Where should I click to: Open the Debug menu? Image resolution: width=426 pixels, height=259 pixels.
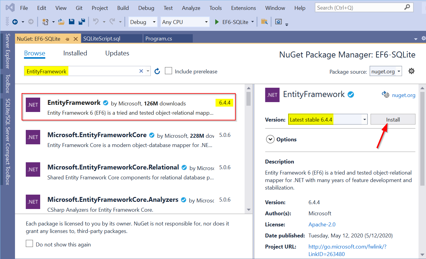coord(146,8)
